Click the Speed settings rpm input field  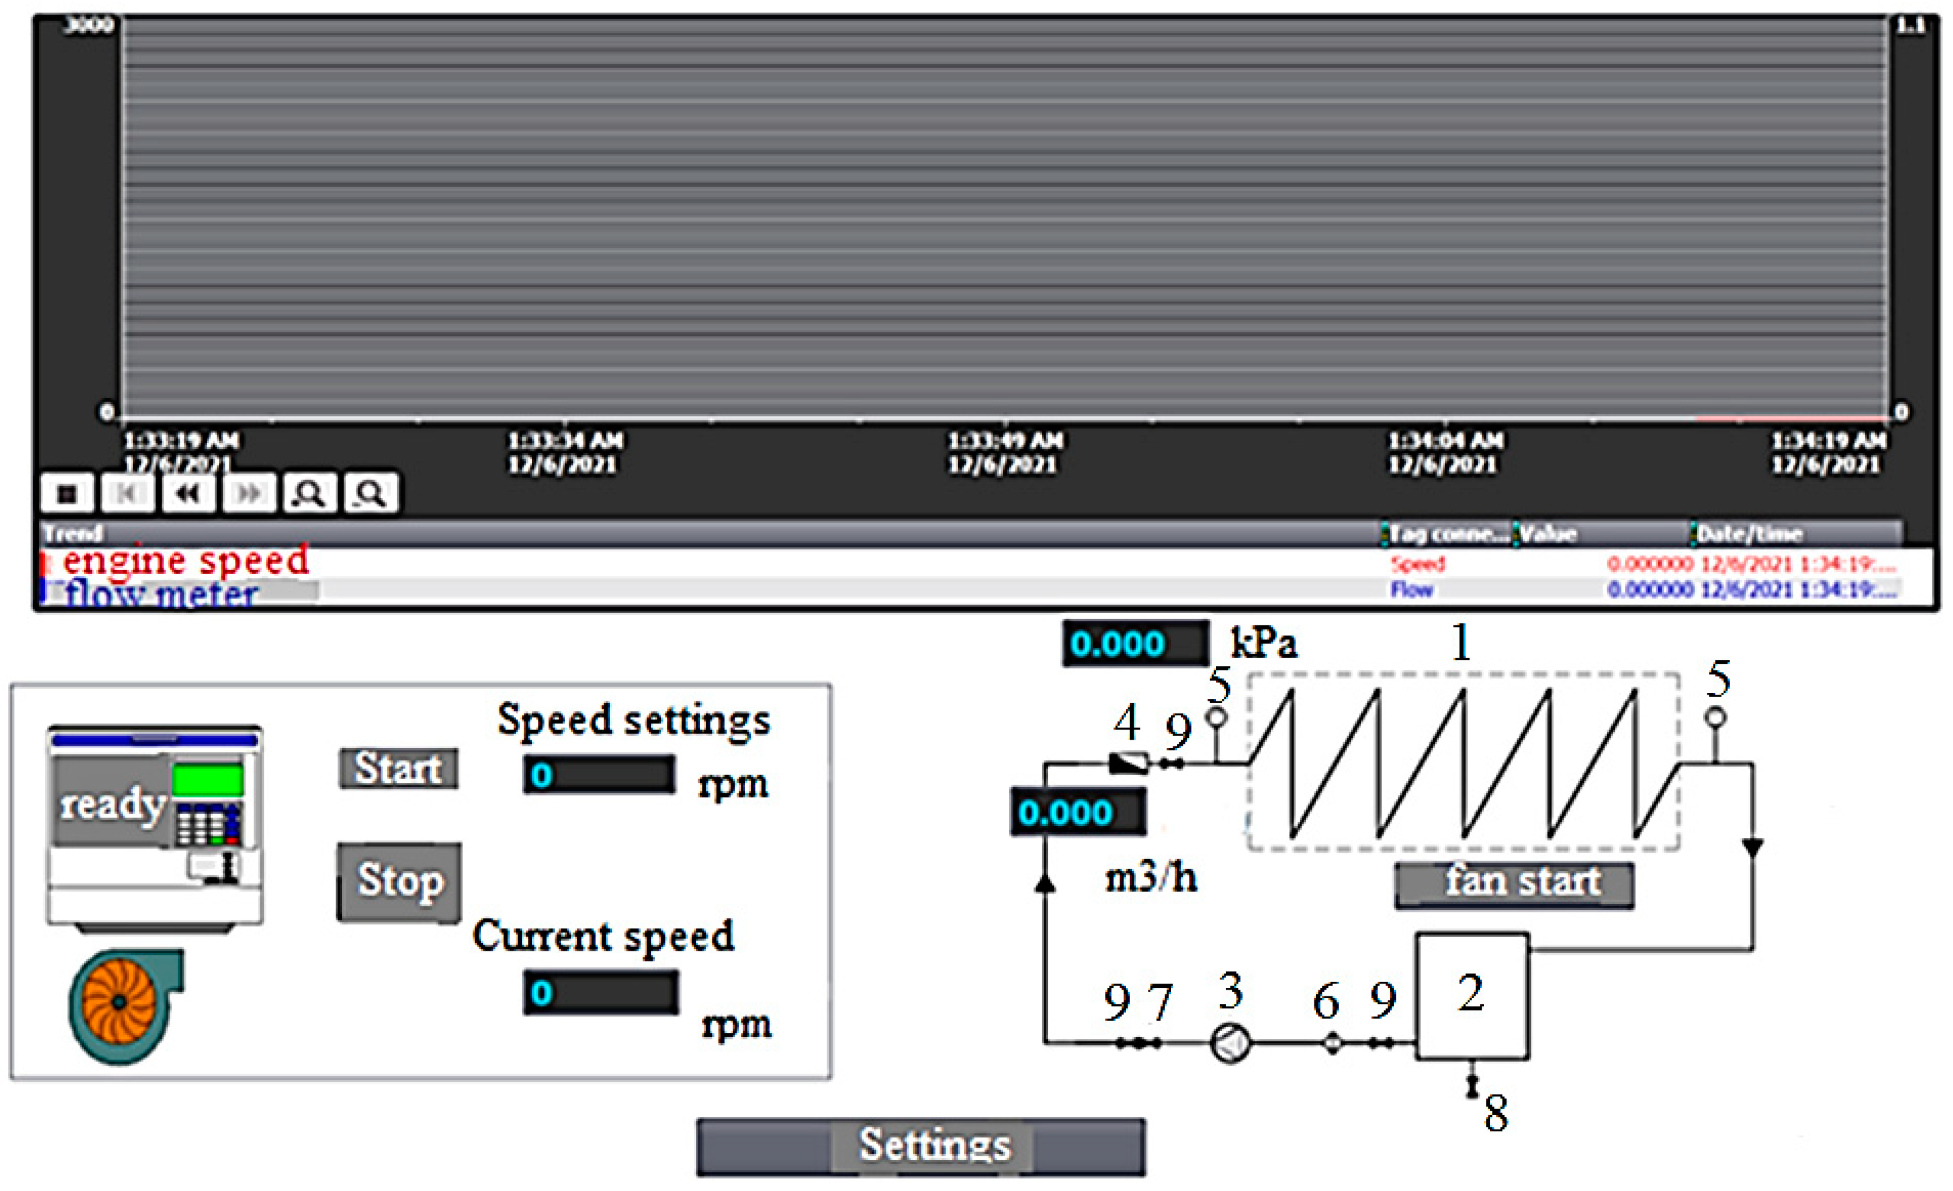(599, 775)
